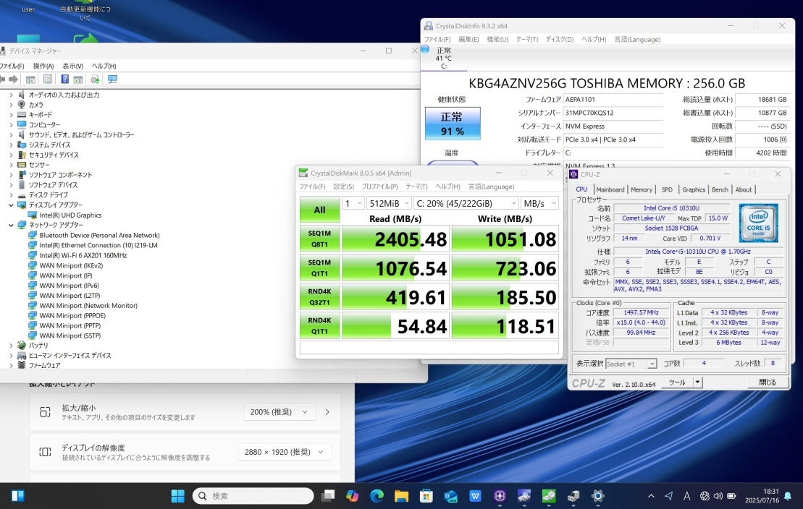Select the Intel(R) UHD Graphics device
The width and height of the screenshot is (803, 509).
tap(70, 215)
